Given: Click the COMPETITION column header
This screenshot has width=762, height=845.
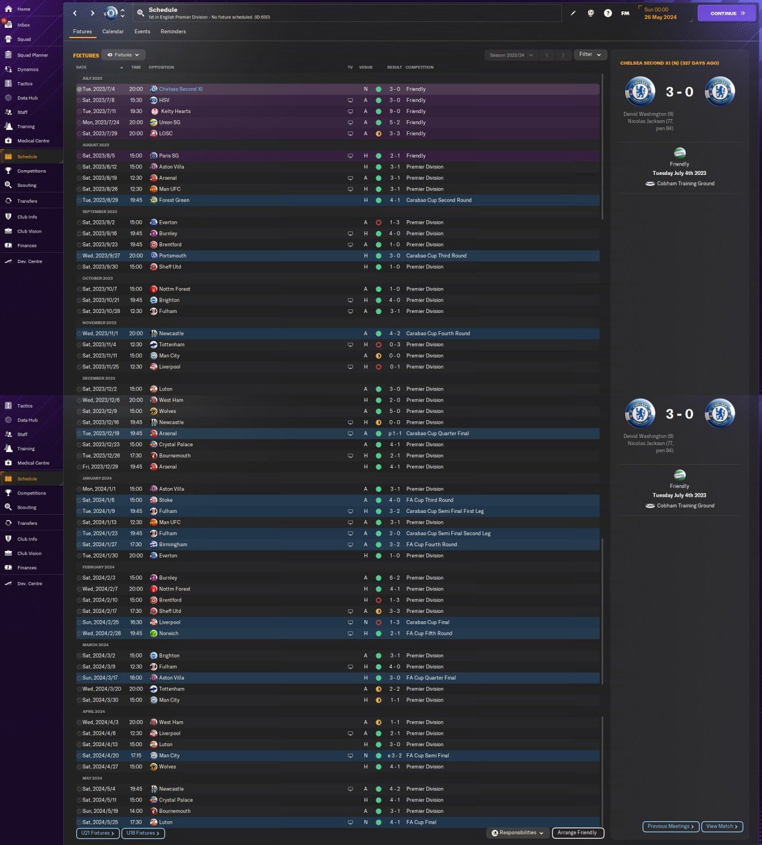Looking at the screenshot, I should click(420, 67).
